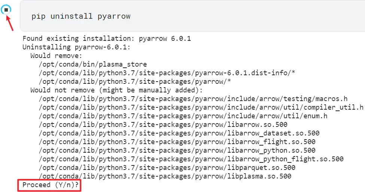Image resolution: width=365 pixels, height=192 pixels.
Task: Stop the running cell execution
Action: coord(6,10)
